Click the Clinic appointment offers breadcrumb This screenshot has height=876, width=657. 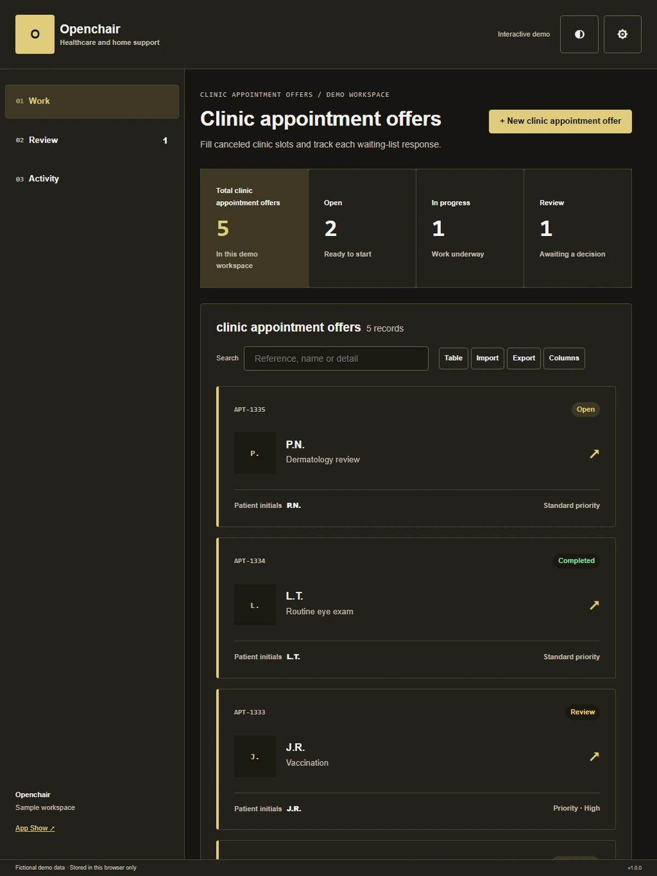pyautogui.click(x=257, y=95)
